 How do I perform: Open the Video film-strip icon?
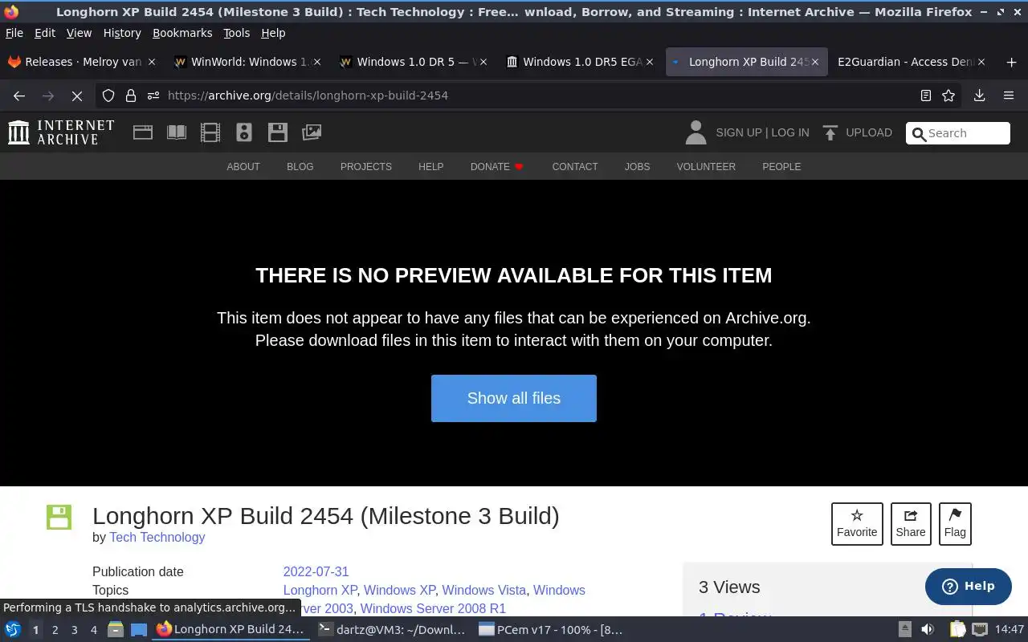(210, 132)
